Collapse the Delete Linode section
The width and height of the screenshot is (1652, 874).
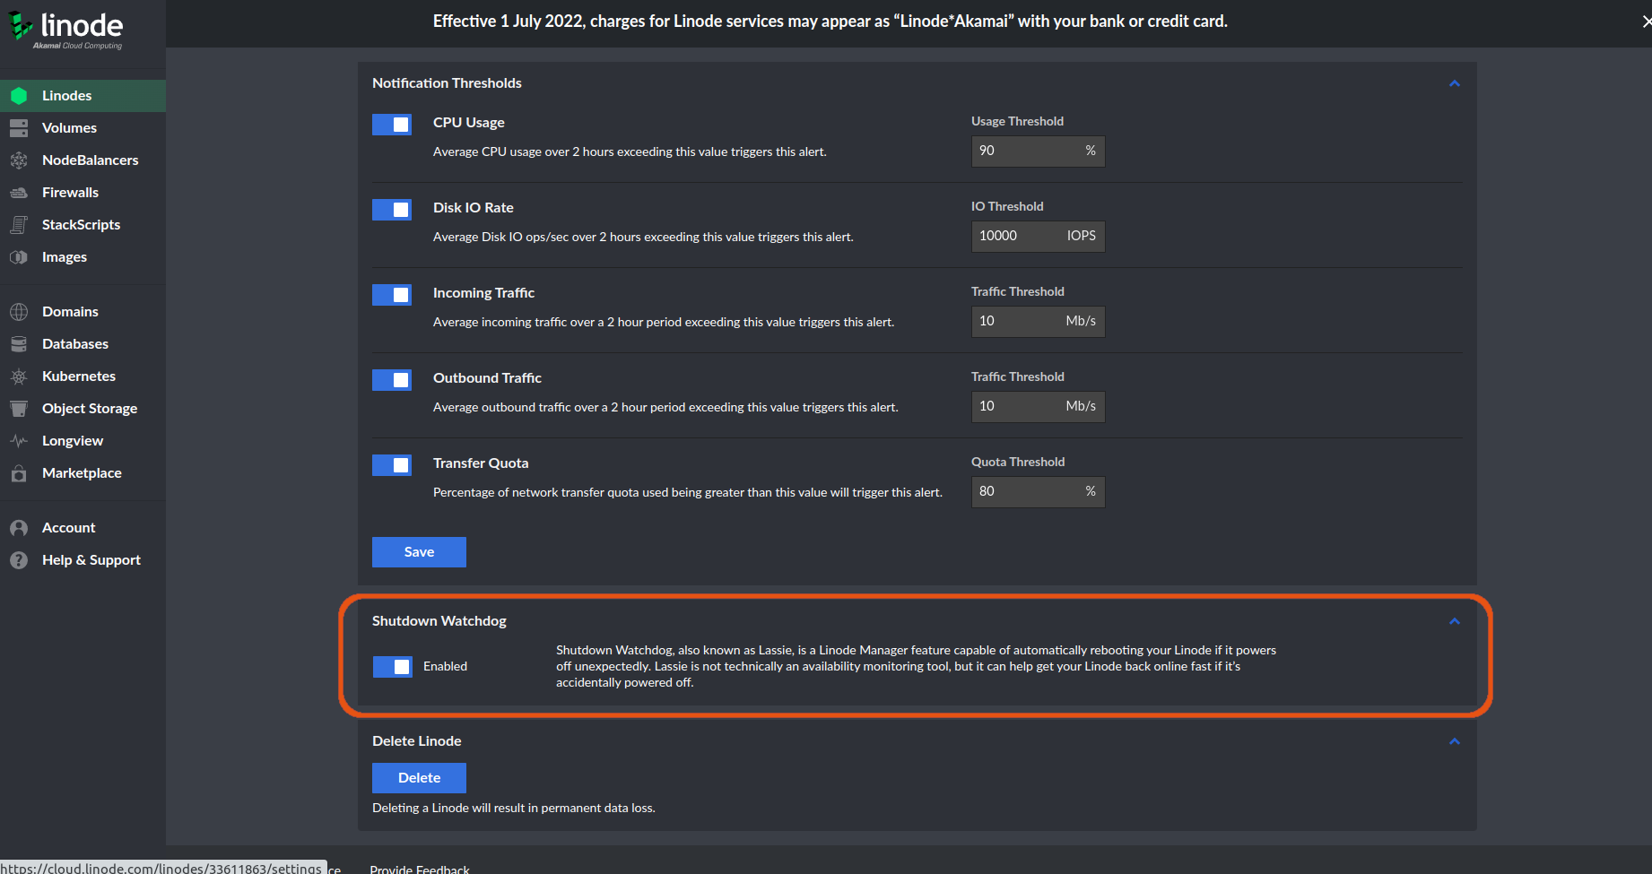click(x=1455, y=741)
